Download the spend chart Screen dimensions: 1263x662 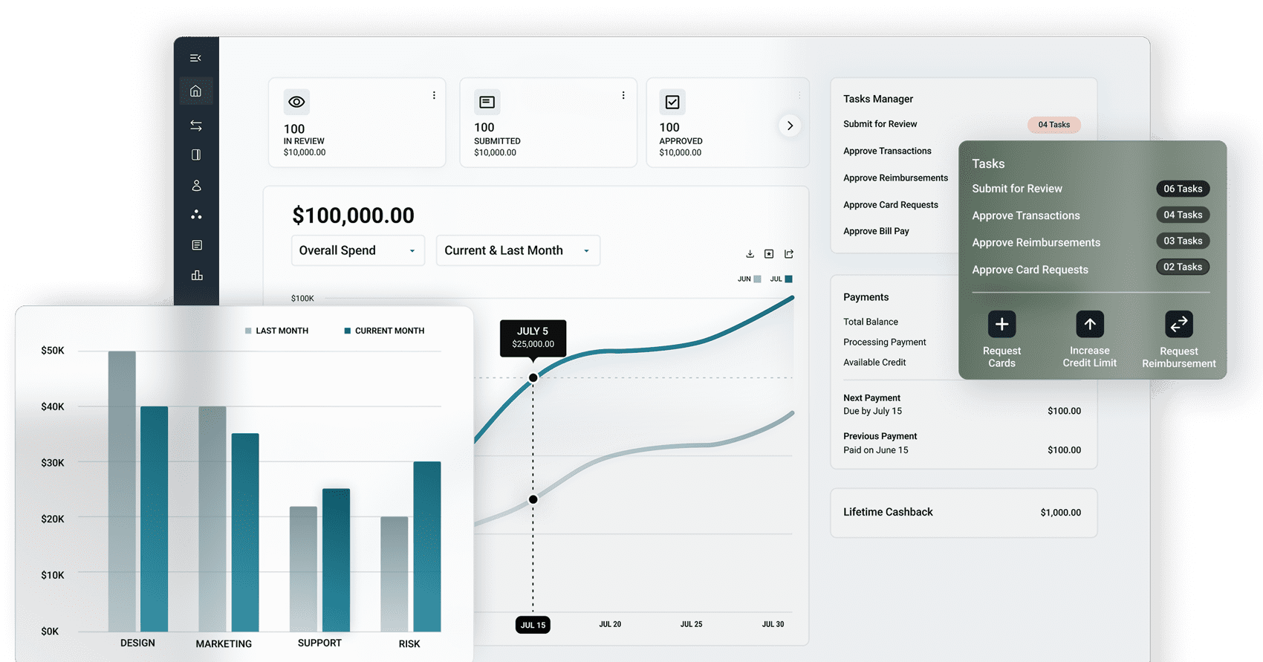(750, 254)
